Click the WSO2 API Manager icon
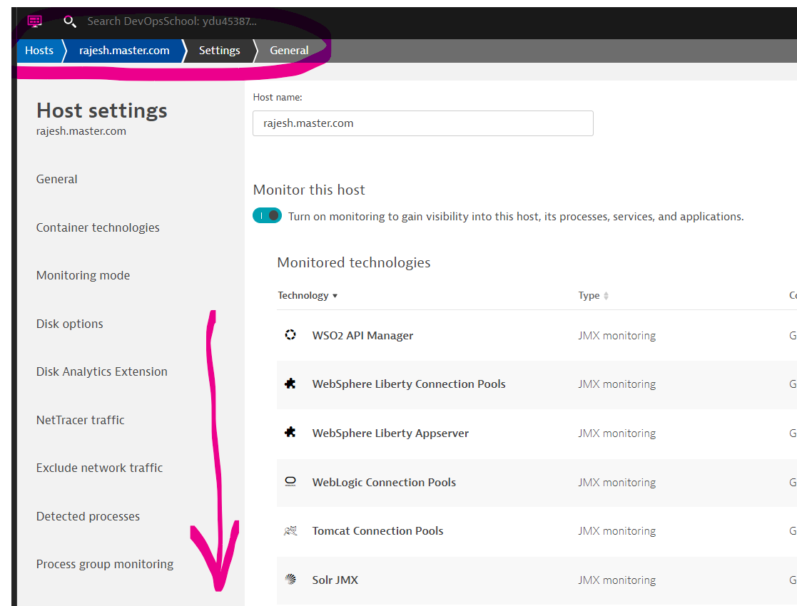This screenshot has height=606, width=797. point(290,335)
